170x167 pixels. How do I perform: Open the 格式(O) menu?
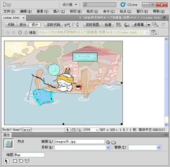pyautogui.click(x=92, y=11)
